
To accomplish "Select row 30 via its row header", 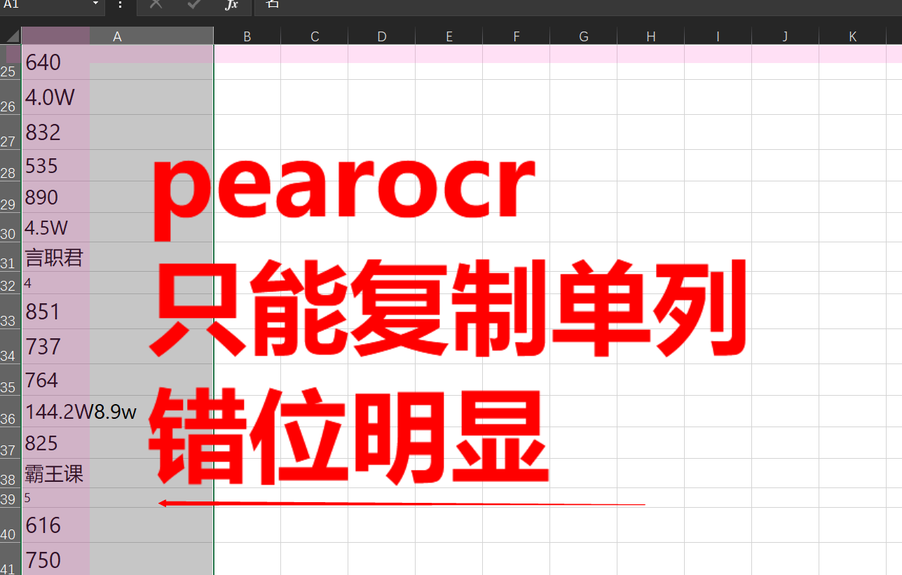I will coord(11,228).
